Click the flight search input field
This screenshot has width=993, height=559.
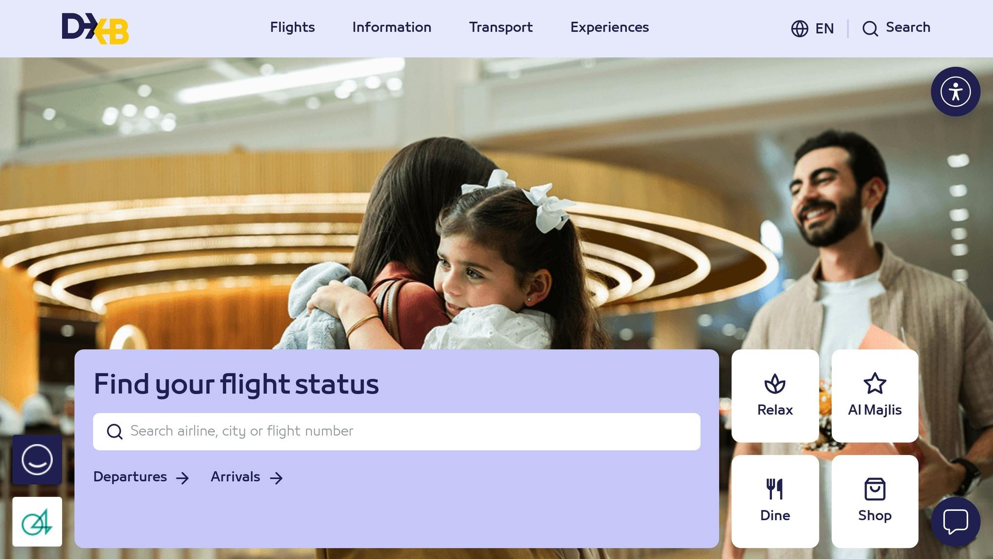point(397,431)
